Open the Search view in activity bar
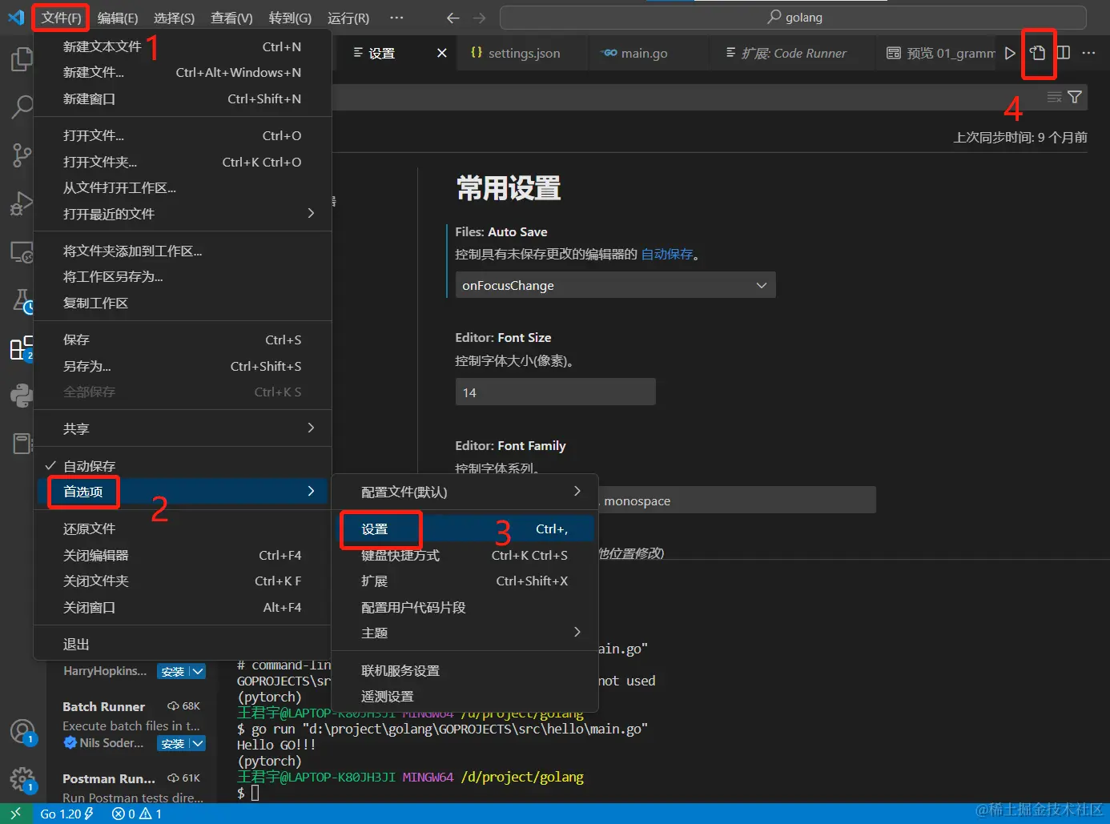 (x=22, y=106)
